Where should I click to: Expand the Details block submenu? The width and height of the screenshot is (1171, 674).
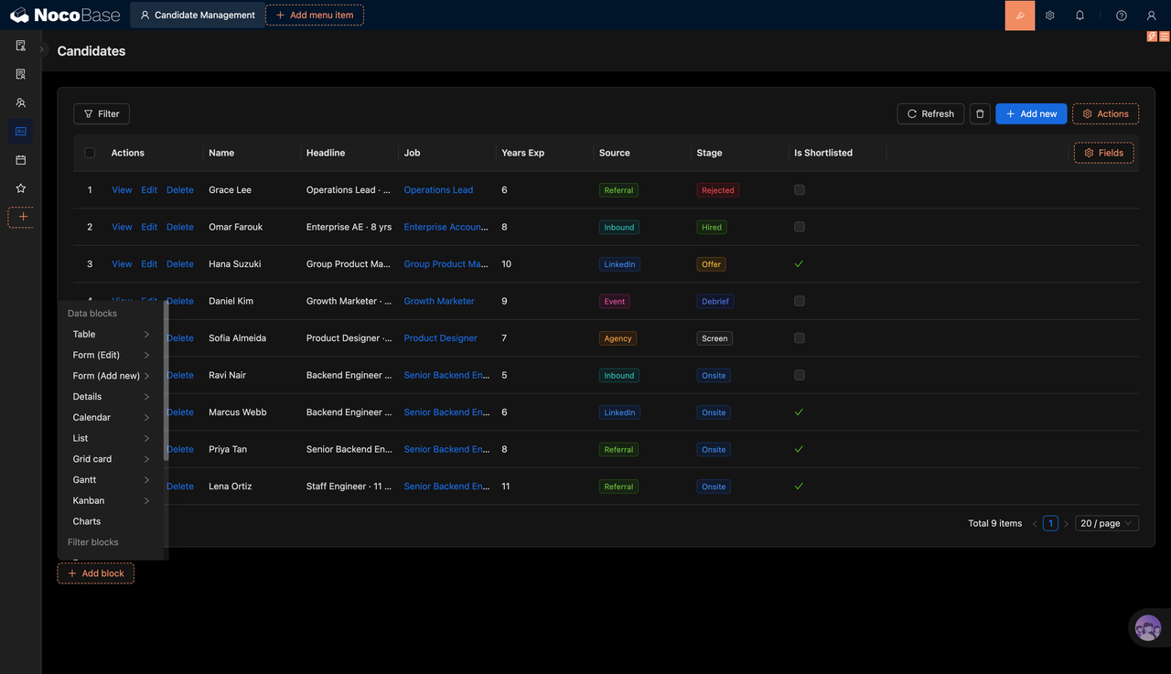pos(111,397)
